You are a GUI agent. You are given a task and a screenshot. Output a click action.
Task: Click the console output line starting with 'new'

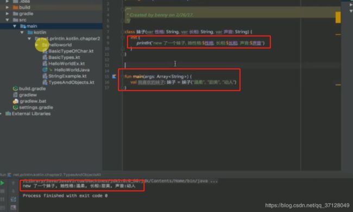(x=79, y=186)
